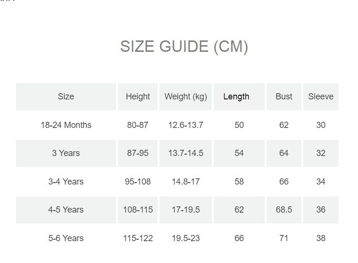Screen dimensions: 358x263
Task: Select the Height column header
Action: pos(138,97)
